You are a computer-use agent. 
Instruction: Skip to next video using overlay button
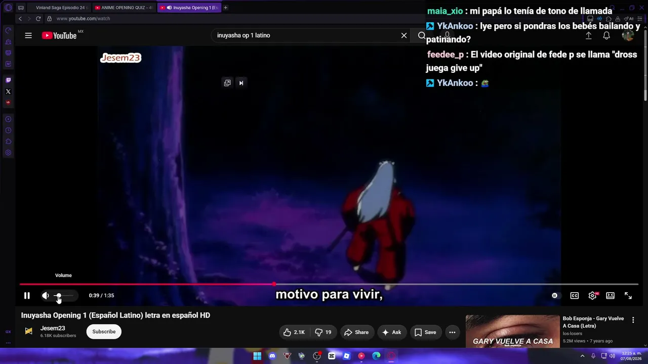pos(241,83)
